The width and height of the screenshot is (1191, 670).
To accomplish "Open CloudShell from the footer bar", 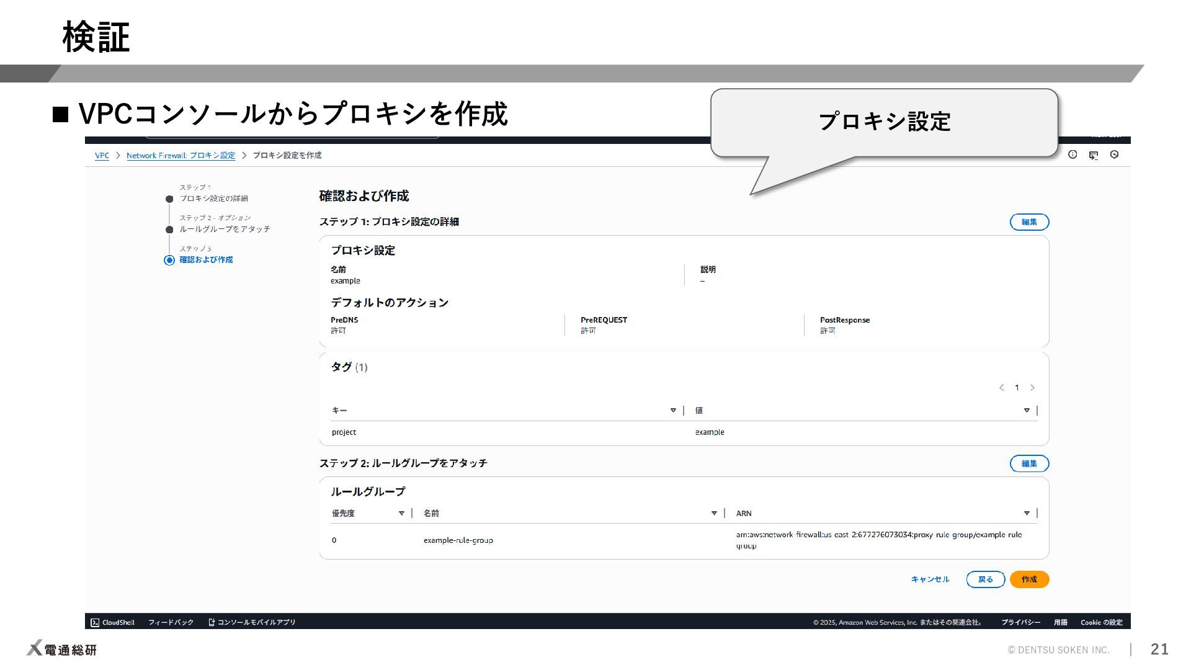I will 113,622.
